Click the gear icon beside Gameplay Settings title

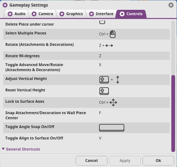point(5,5)
